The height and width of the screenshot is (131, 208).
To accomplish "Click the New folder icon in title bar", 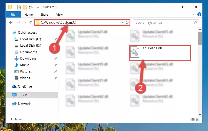I will [x=25, y=7].
